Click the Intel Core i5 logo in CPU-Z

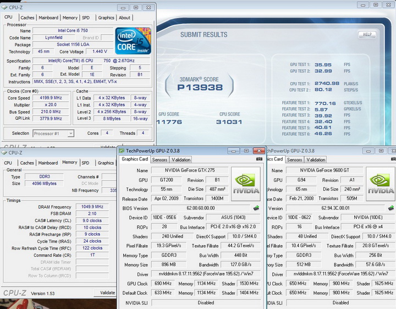coord(133,41)
